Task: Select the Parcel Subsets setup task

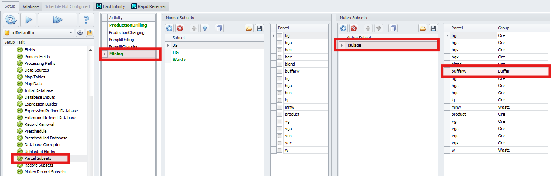Action: coord(38,158)
